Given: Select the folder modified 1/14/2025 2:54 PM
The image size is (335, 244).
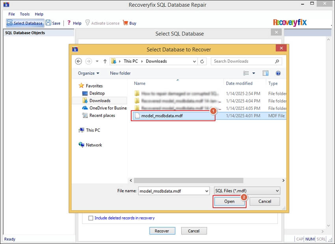Looking at the screenshot, I should click(209, 93).
